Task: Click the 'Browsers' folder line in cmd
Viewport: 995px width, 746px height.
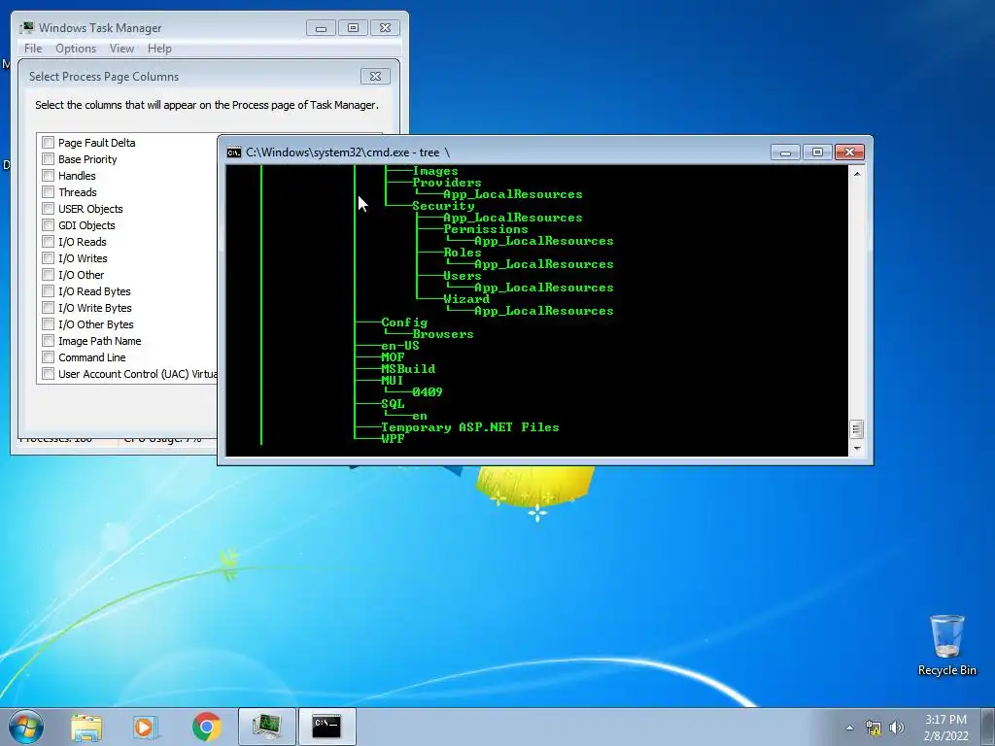Action: coord(443,334)
